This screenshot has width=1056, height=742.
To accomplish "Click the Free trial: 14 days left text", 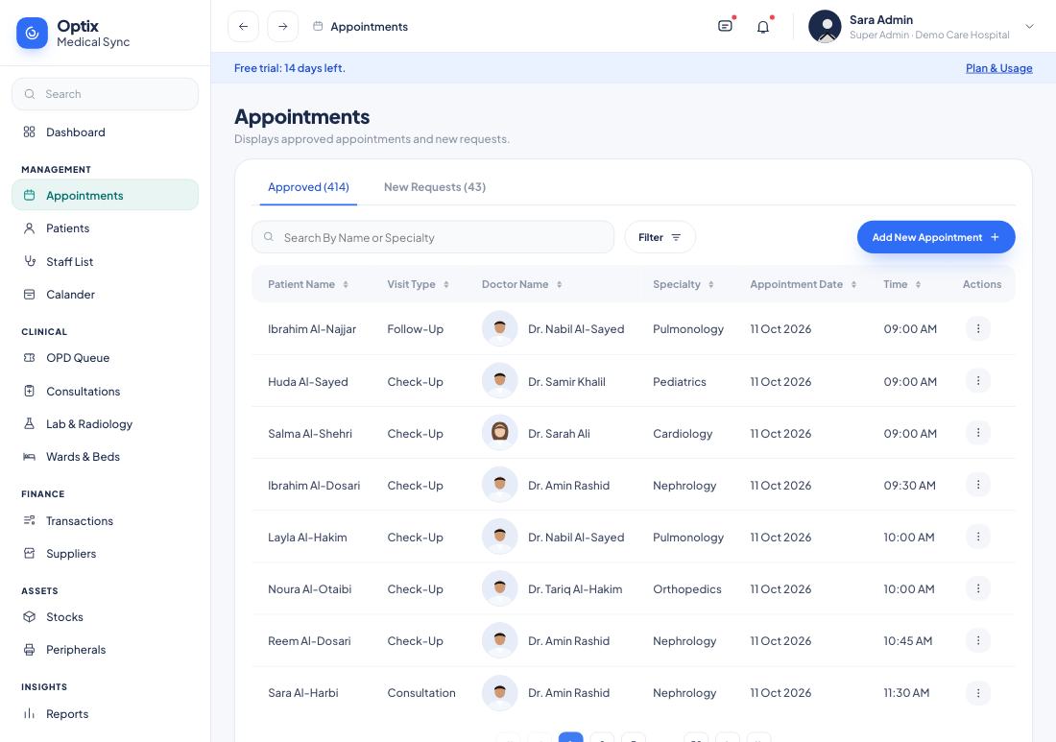I will point(290,68).
